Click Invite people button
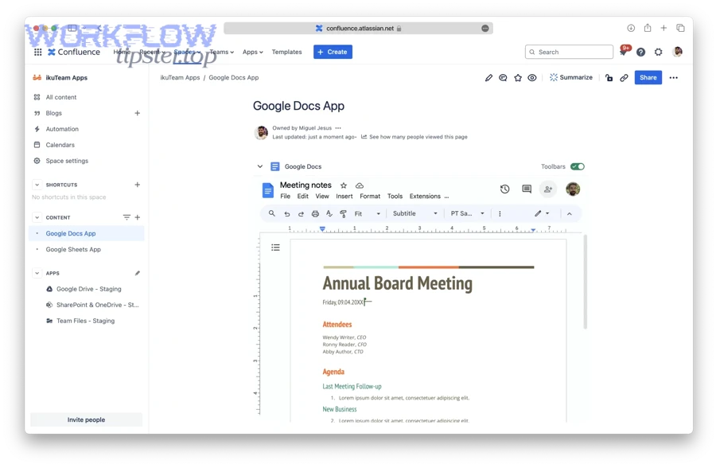This screenshot has height=464, width=716. tap(86, 419)
